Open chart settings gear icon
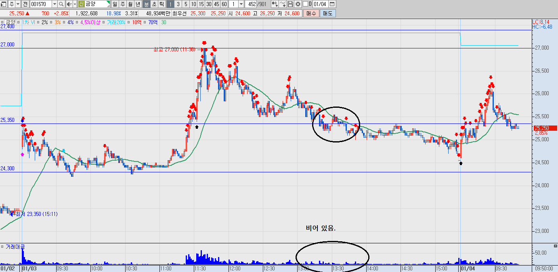This screenshot has width=558, height=272. click(298, 4)
